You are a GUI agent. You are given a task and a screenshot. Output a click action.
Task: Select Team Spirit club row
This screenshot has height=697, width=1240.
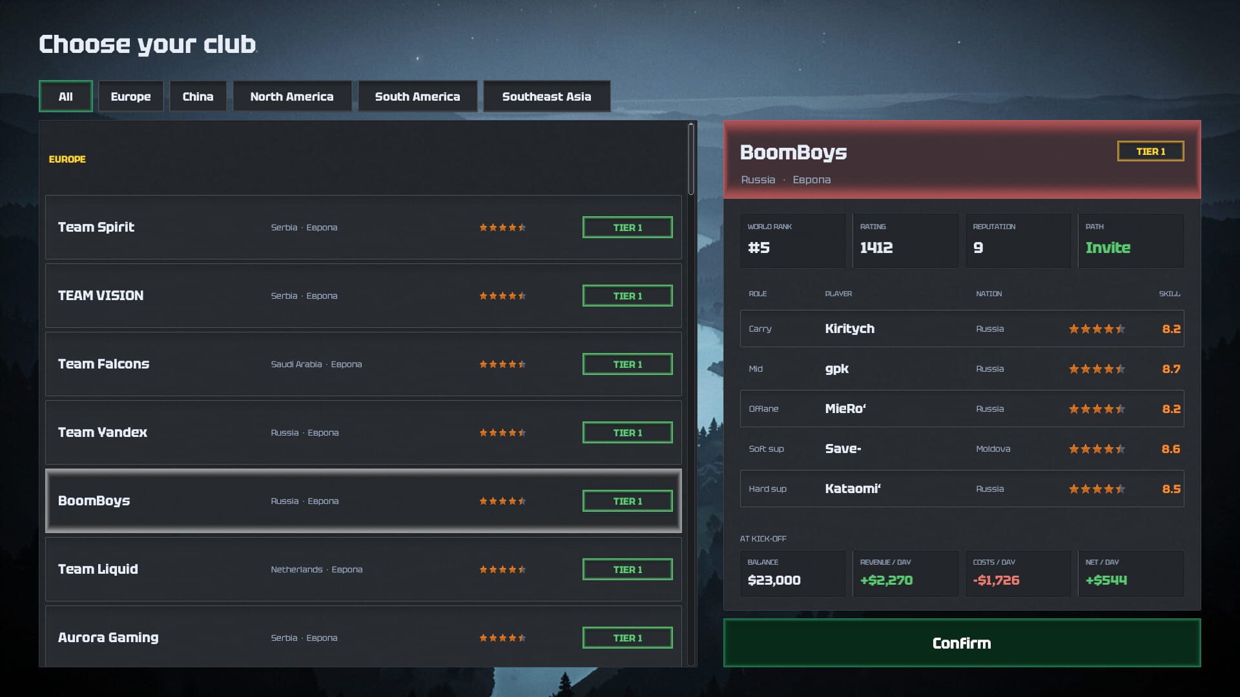tap(364, 227)
